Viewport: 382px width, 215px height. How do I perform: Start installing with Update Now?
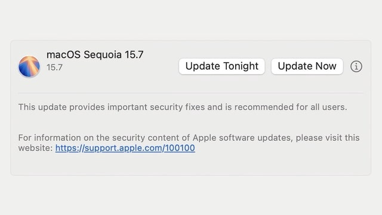[x=307, y=66]
